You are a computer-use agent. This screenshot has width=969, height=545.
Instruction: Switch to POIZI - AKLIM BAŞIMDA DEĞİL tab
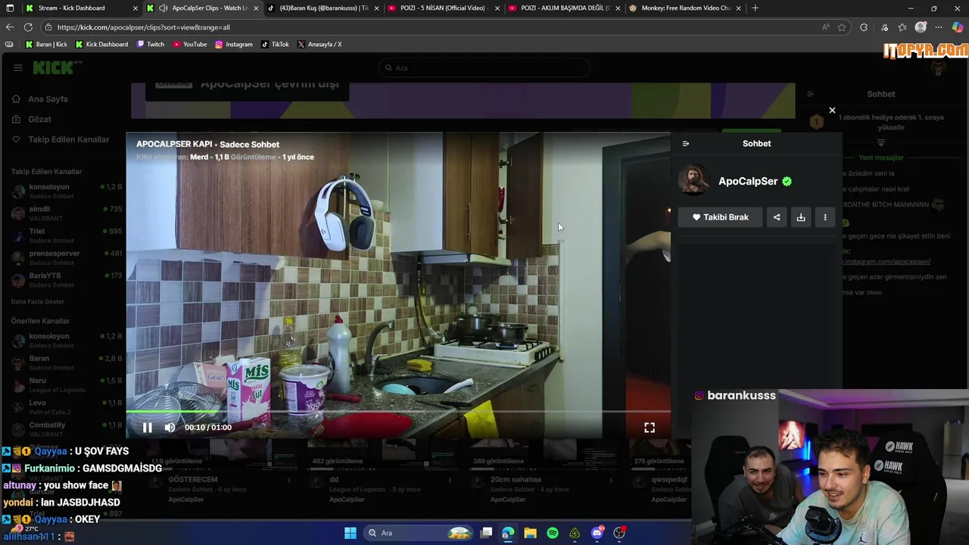tap(566, 8)
